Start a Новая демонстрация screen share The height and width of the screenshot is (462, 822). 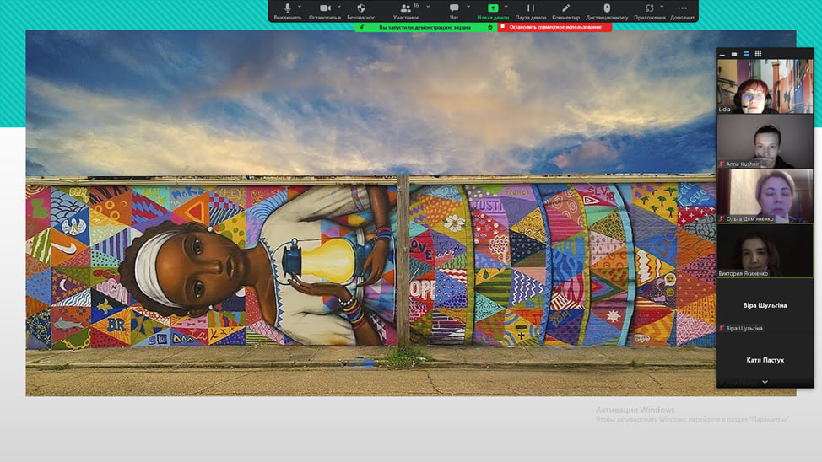(493, 11)
